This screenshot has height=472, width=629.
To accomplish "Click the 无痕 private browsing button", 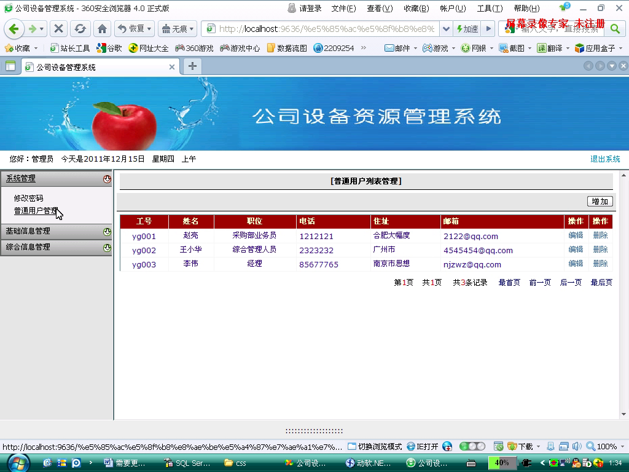I will coord(178,29).
